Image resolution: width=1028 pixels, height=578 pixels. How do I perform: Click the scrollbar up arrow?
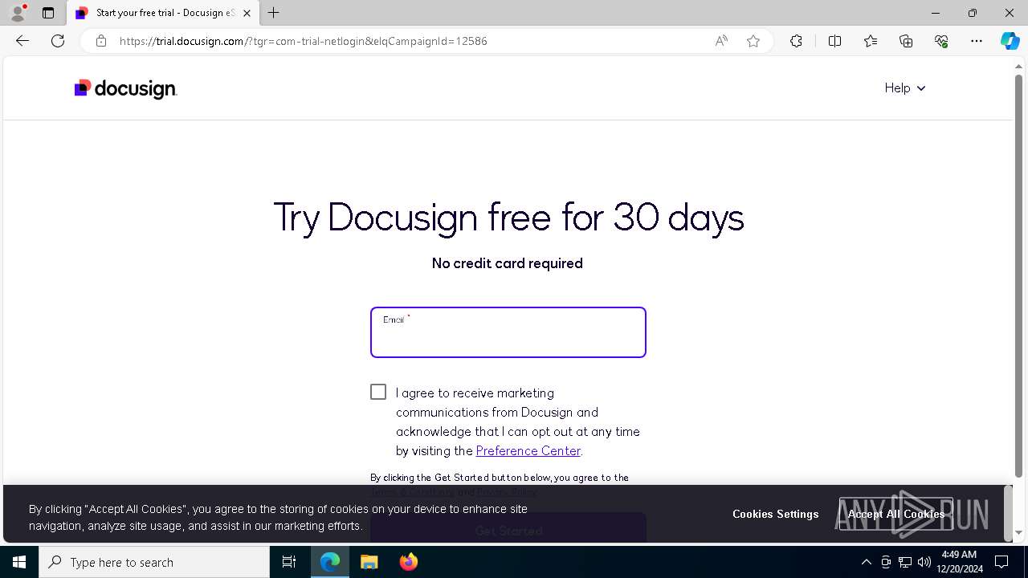pyautogui.click(x=1018, y=65)
